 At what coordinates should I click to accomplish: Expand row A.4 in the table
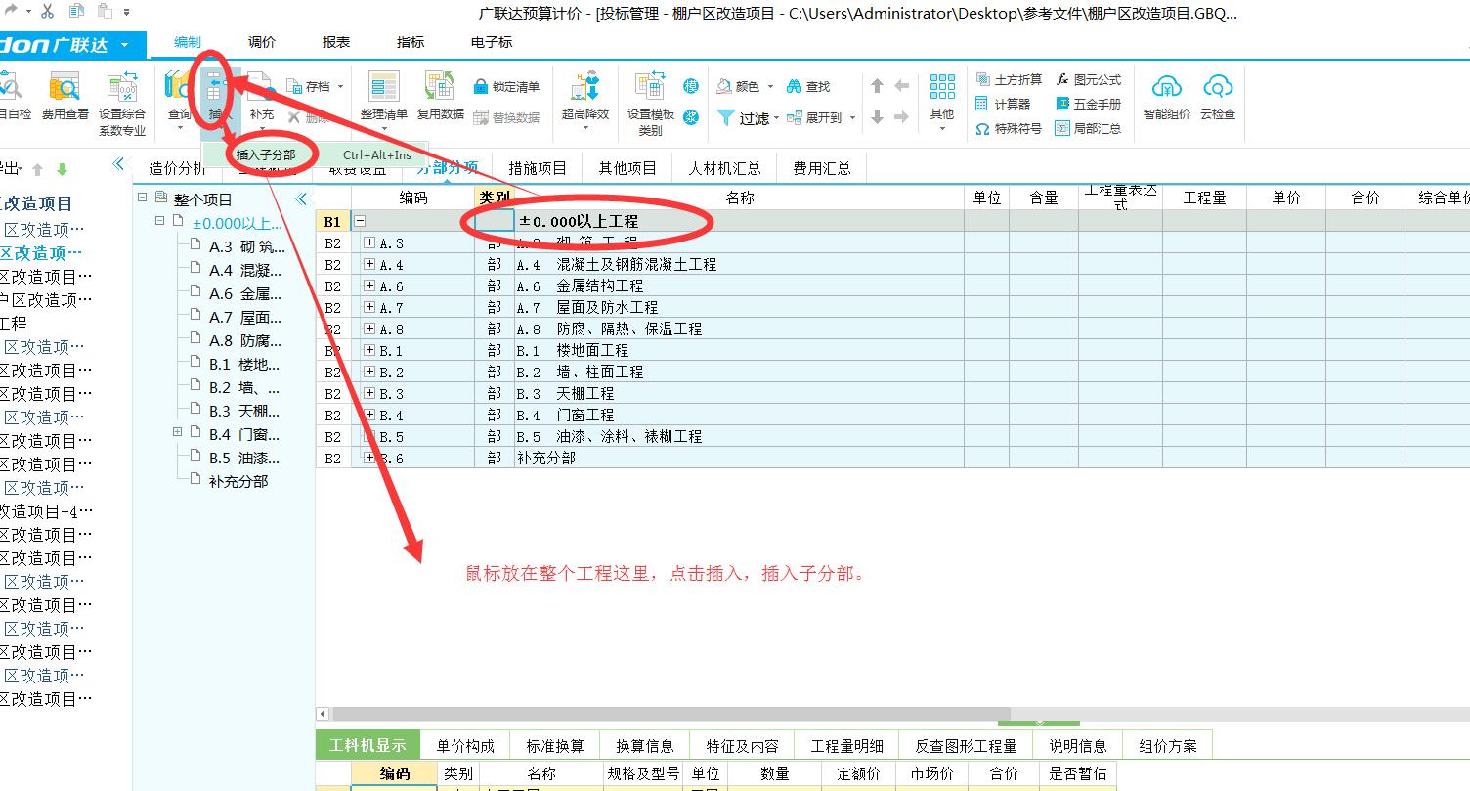[x=369, y=264]
